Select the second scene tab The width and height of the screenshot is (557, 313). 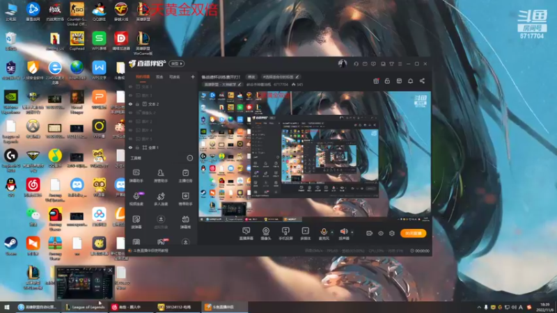[x=159, y=77]
